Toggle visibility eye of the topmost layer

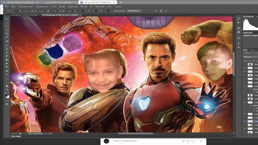coord(245,64)
